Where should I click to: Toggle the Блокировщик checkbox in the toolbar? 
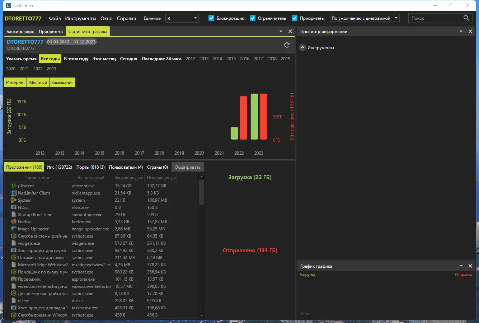click(211, 18)
